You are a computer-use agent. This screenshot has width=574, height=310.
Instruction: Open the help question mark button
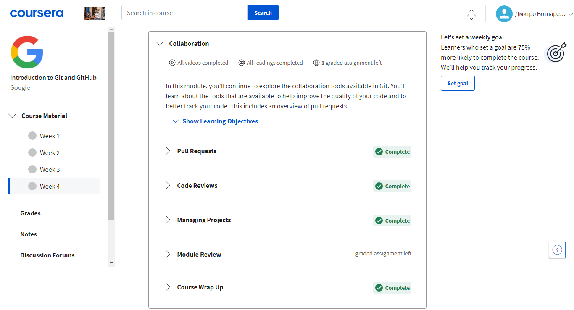[x=557, y=250]
